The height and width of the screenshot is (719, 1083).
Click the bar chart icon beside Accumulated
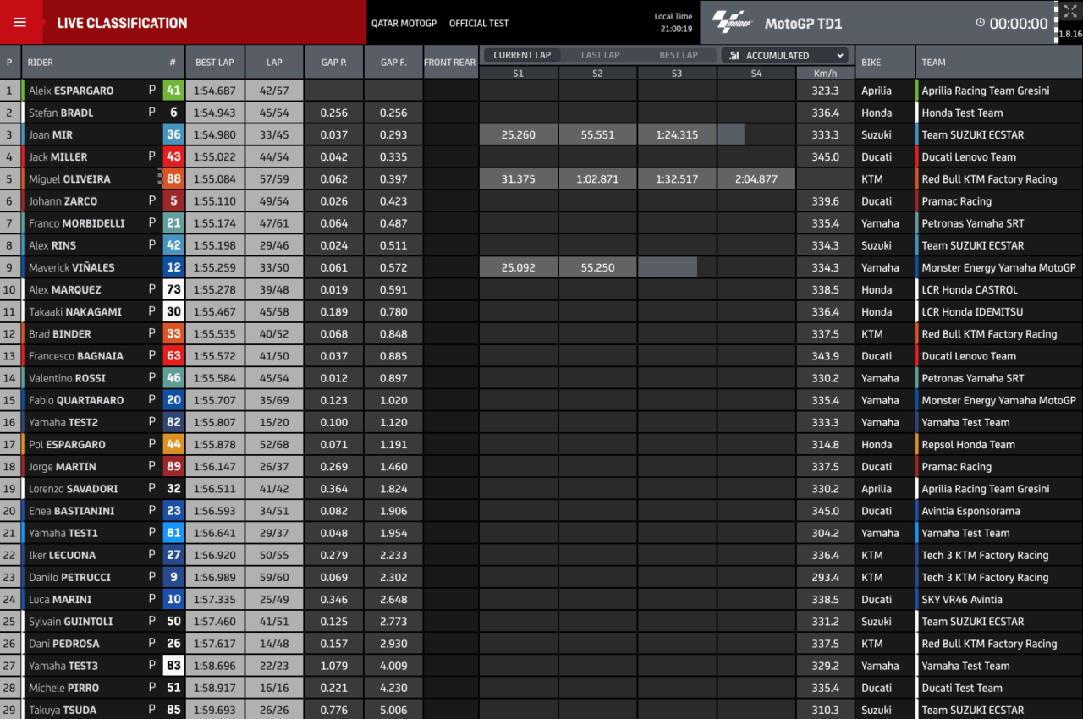734,56
